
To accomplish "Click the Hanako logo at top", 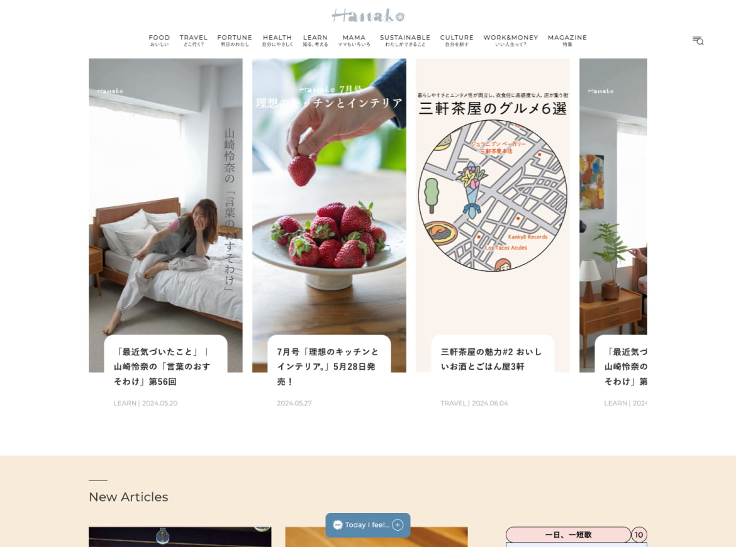I will (368, 16).
